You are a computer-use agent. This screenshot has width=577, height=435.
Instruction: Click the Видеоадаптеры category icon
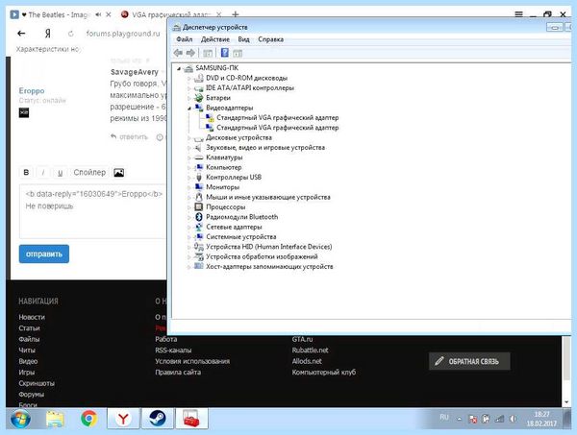click(x=199, y=108)
